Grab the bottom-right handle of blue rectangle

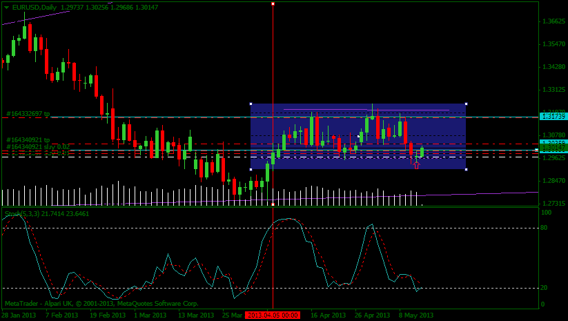pyautogui.click(x=466, y=169)
